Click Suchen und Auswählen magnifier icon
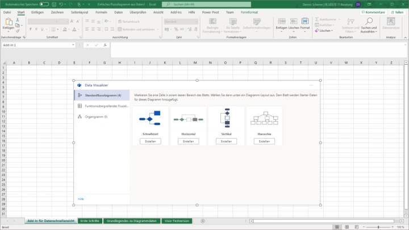This screenshot has height=230, width=409. pos(369,22)
